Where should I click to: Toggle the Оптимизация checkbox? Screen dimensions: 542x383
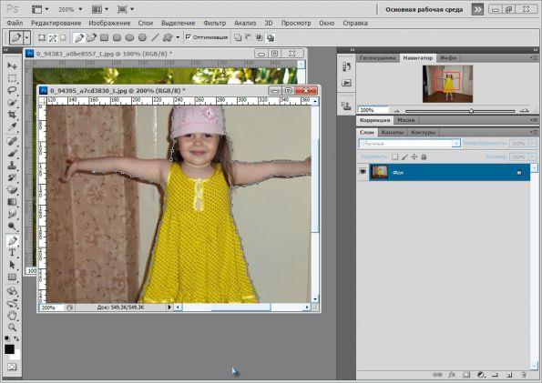(188, 36)
